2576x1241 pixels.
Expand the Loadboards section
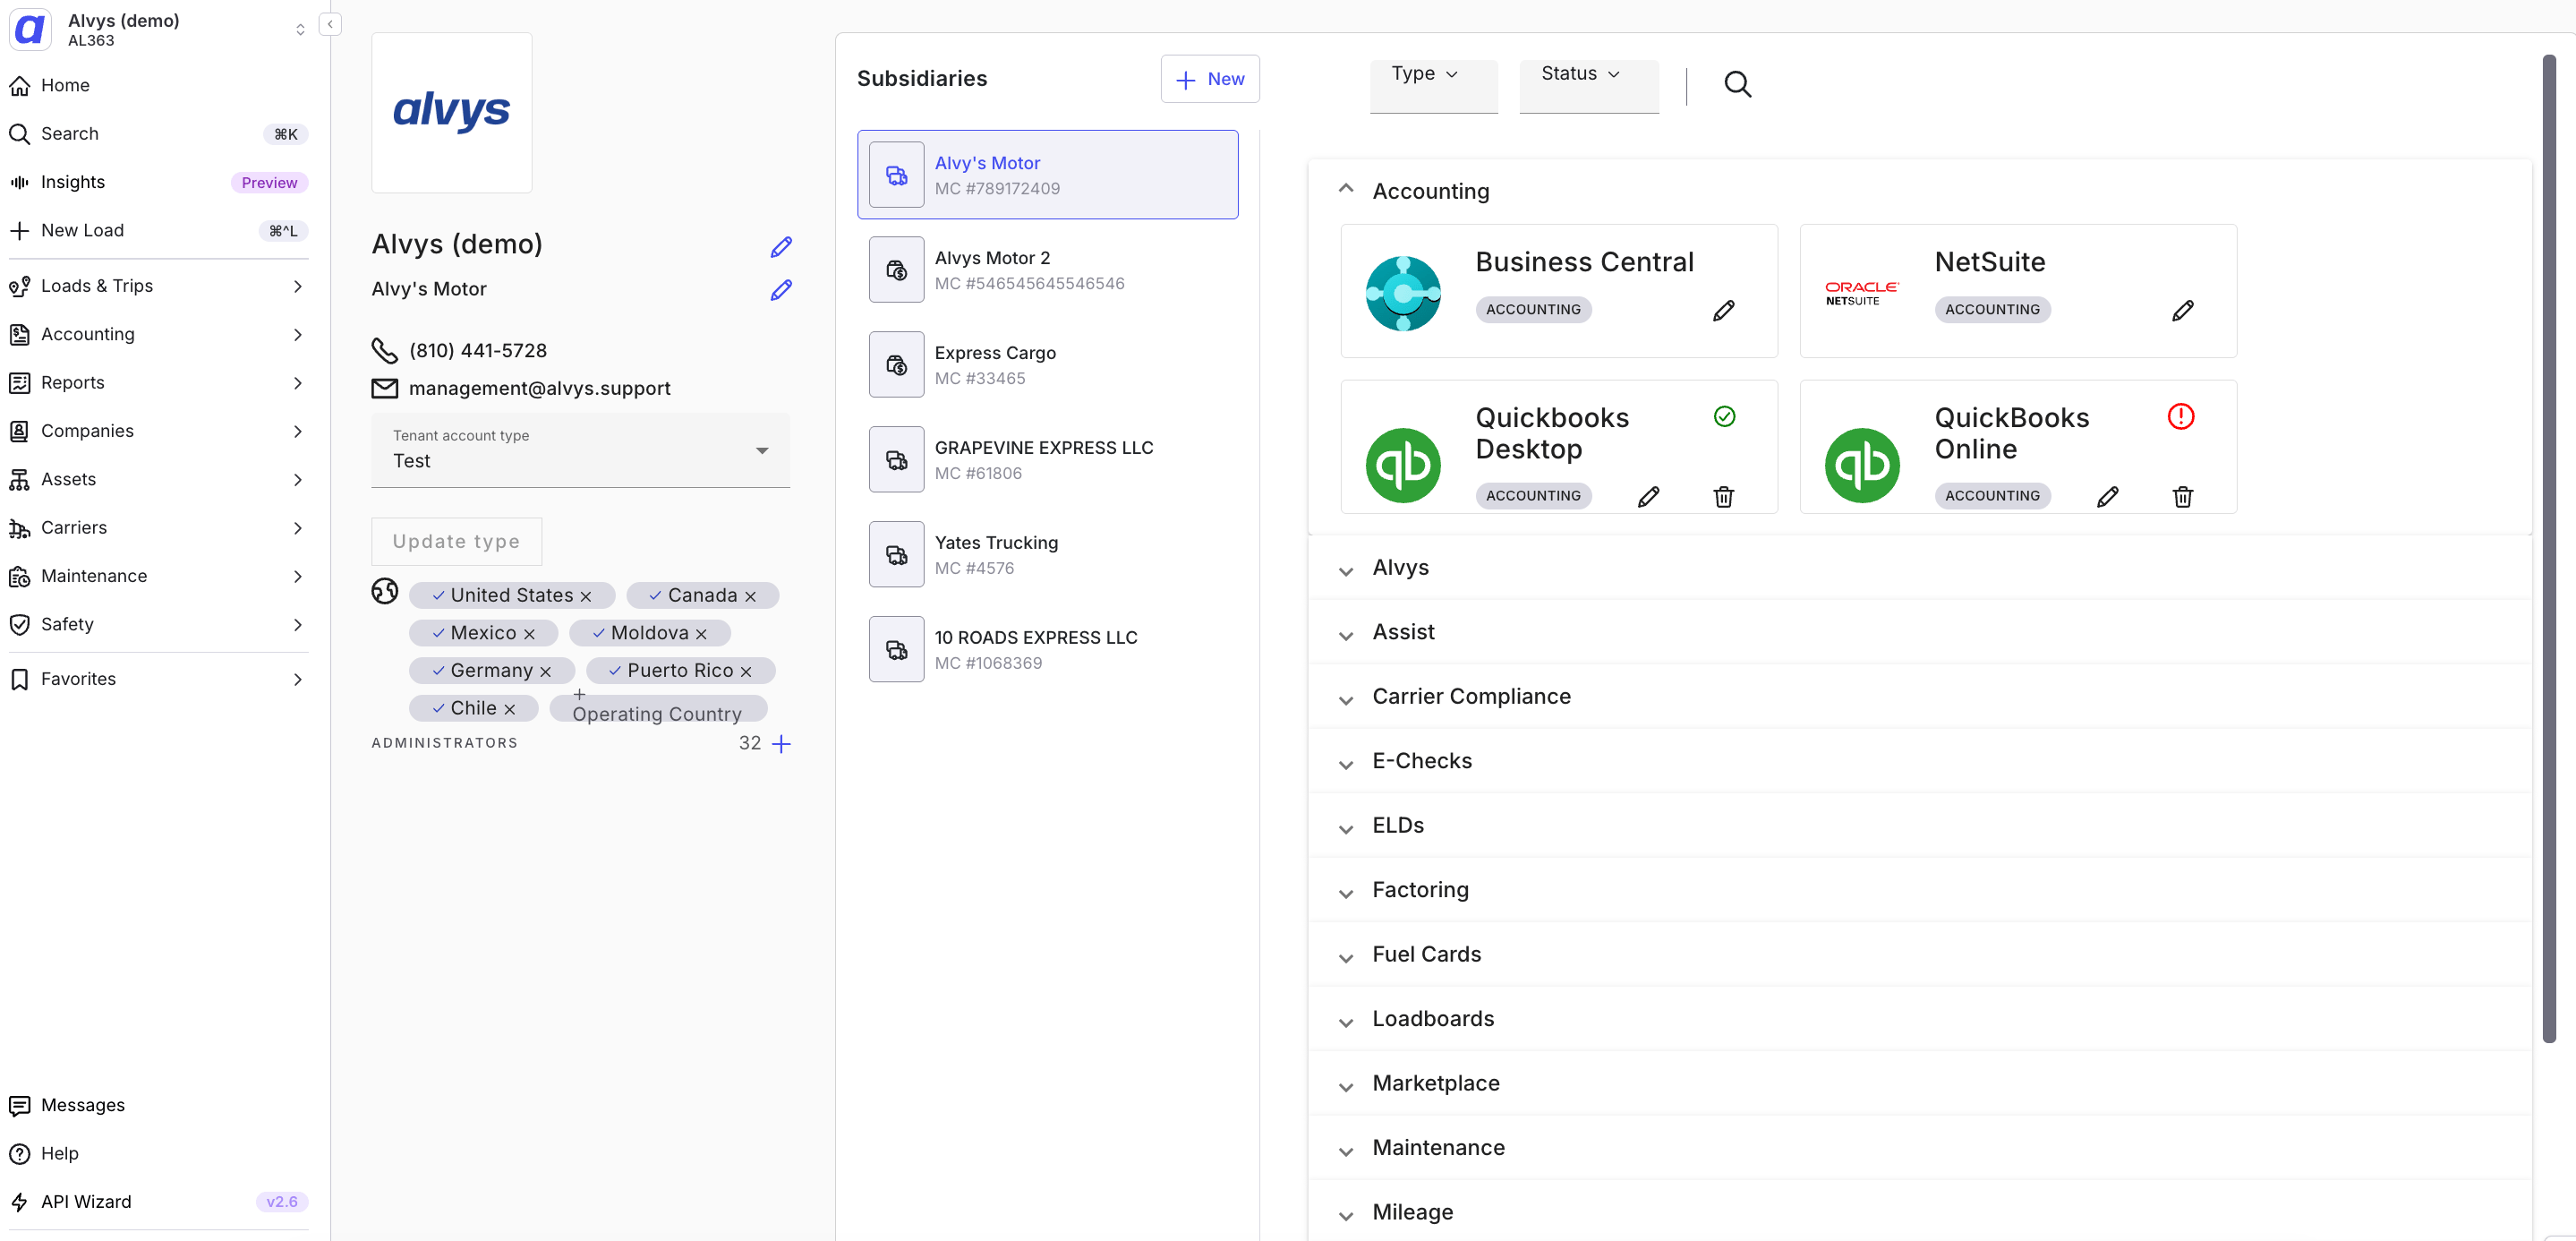click(1346, 1022)
